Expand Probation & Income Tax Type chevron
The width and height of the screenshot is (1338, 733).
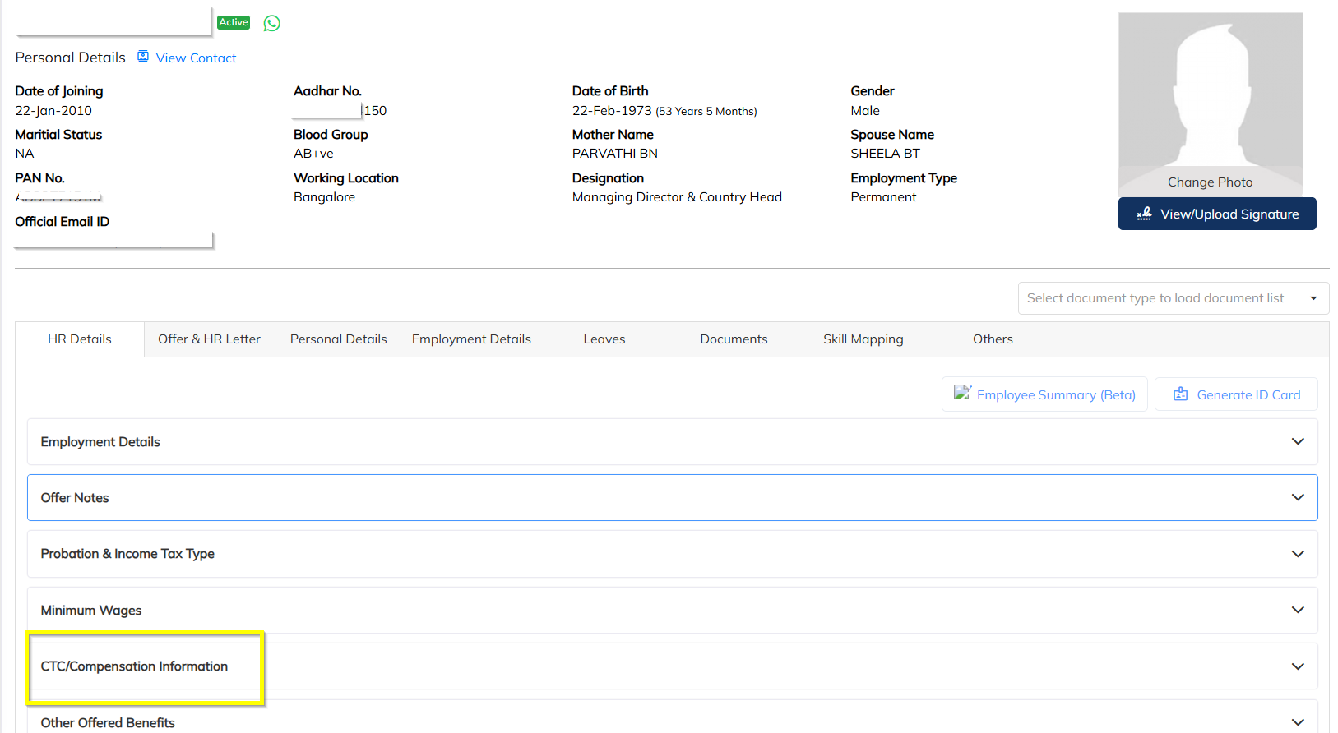pos(1298,554)
